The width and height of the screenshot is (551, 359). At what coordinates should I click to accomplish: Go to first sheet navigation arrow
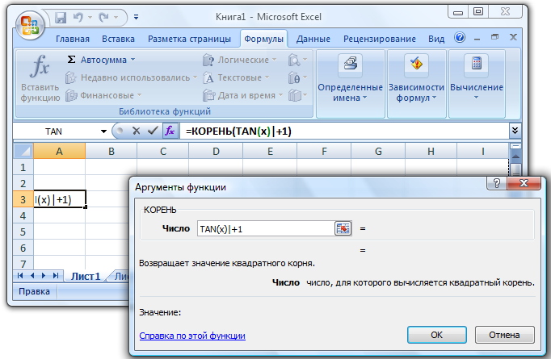pos(20,276)
